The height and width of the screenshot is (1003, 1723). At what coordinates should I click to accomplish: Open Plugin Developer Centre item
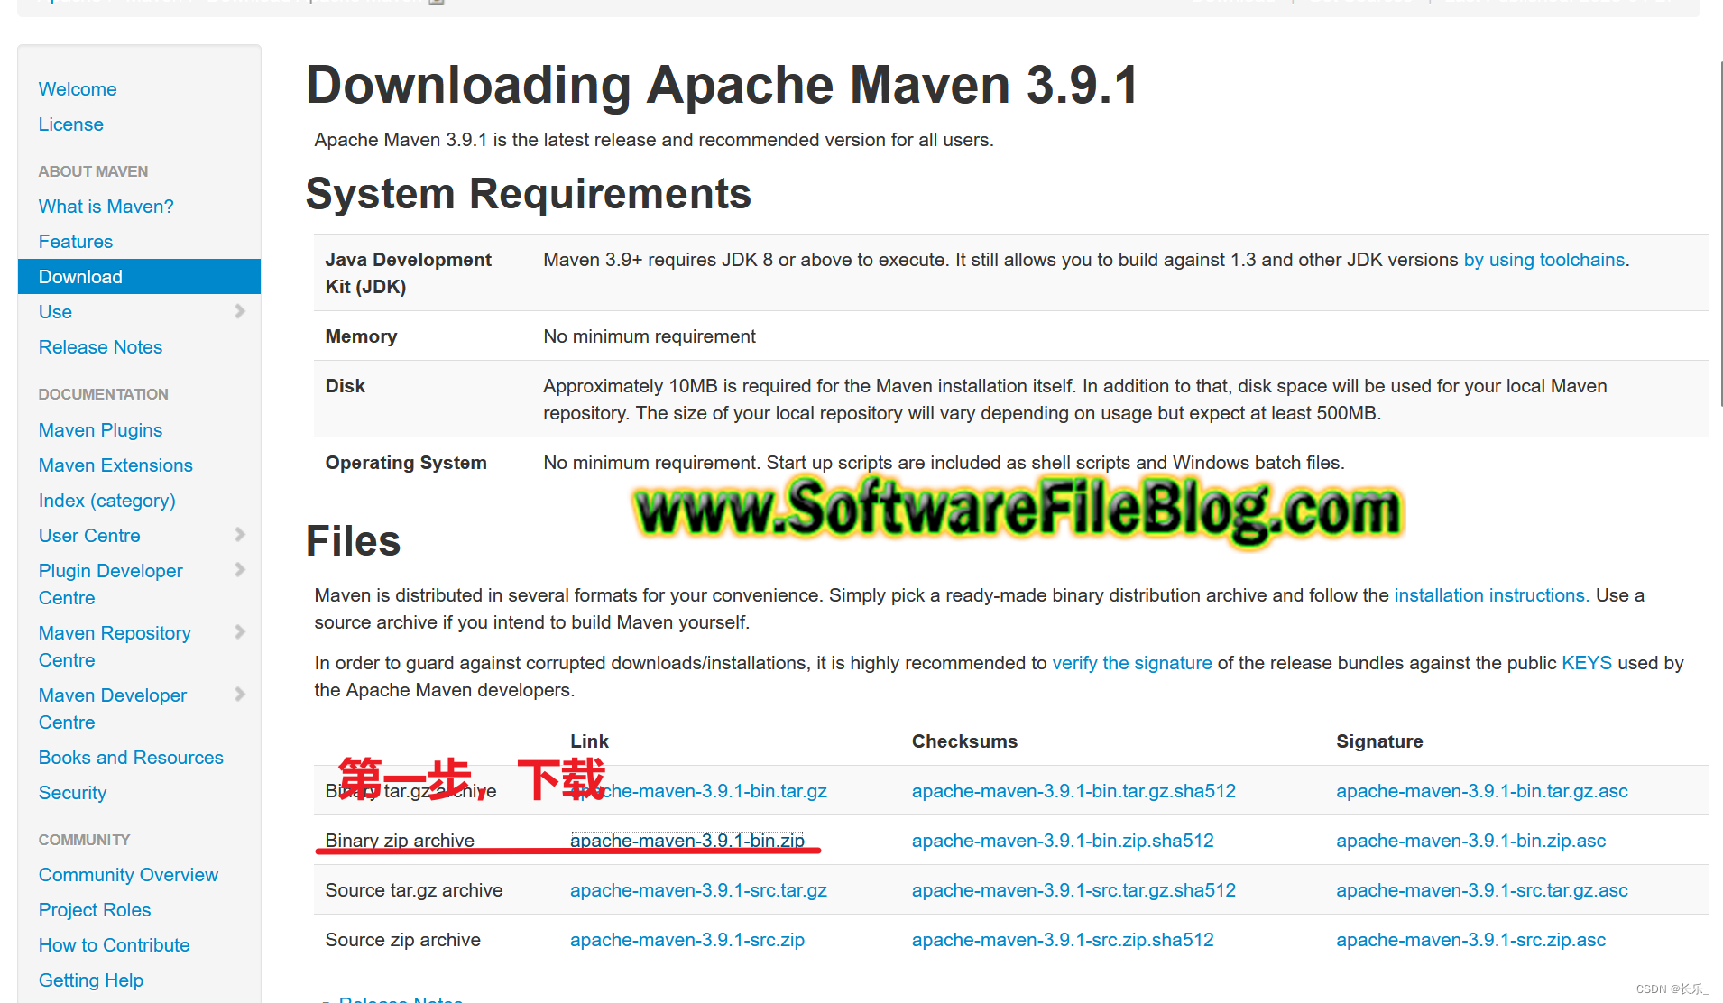pyautogui.click(x=110, y=584)
